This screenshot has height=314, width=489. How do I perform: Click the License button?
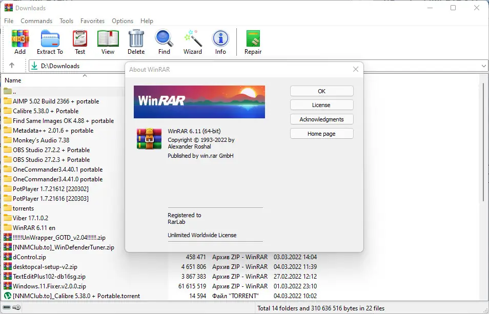click(321, 105)
